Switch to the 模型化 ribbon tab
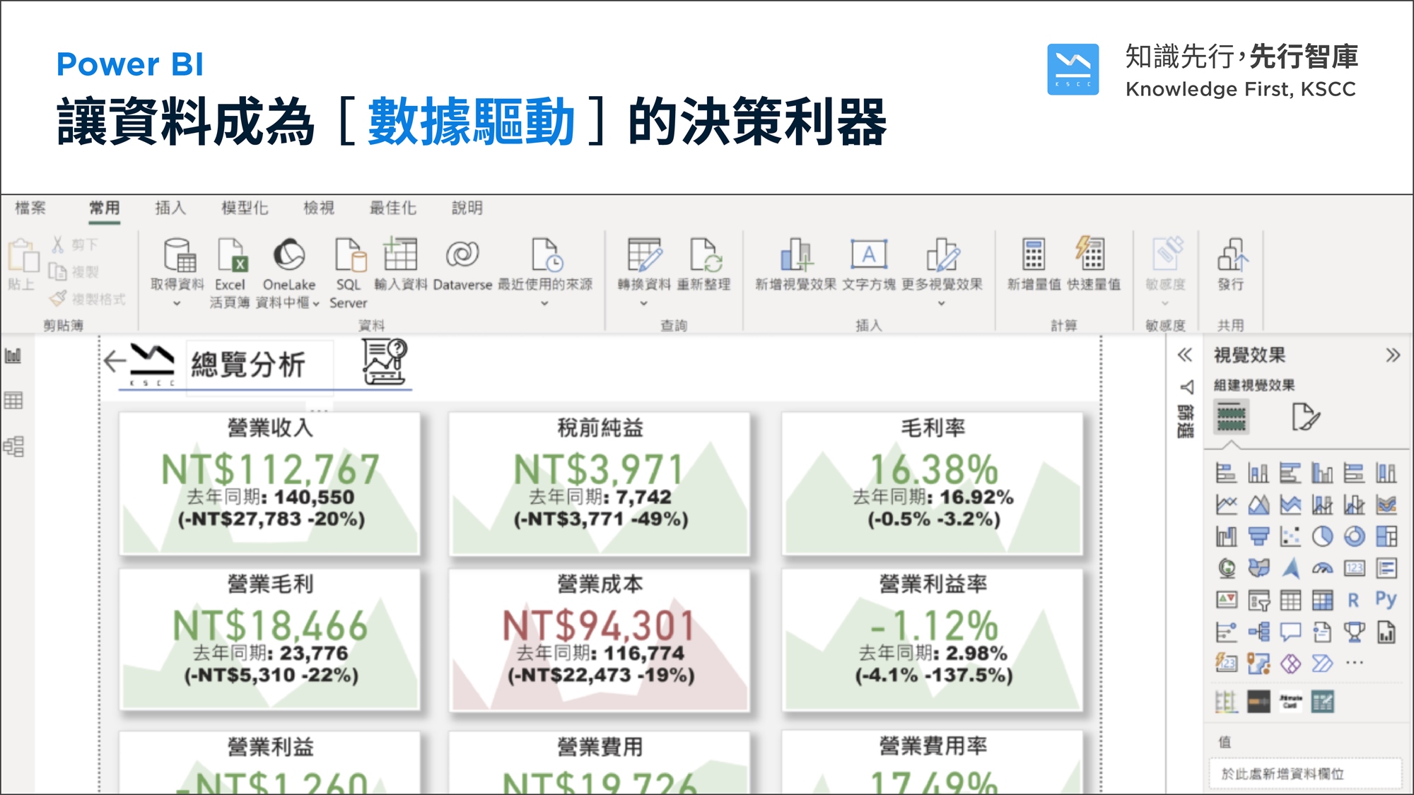1414x795 pixels. click(x=245, y=208)
